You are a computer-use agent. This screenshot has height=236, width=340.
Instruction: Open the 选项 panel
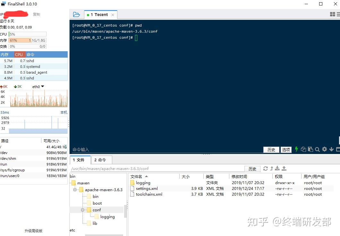tap(286, 149)
